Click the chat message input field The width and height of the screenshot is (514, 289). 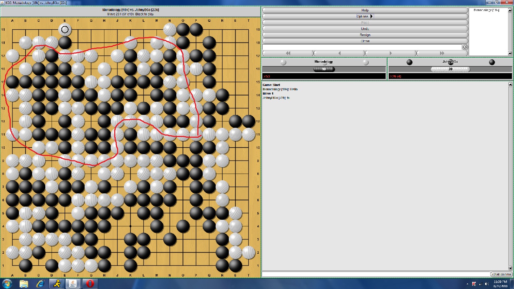[376, 274]
